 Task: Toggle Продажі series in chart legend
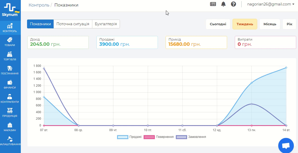(x=129, y=137)
